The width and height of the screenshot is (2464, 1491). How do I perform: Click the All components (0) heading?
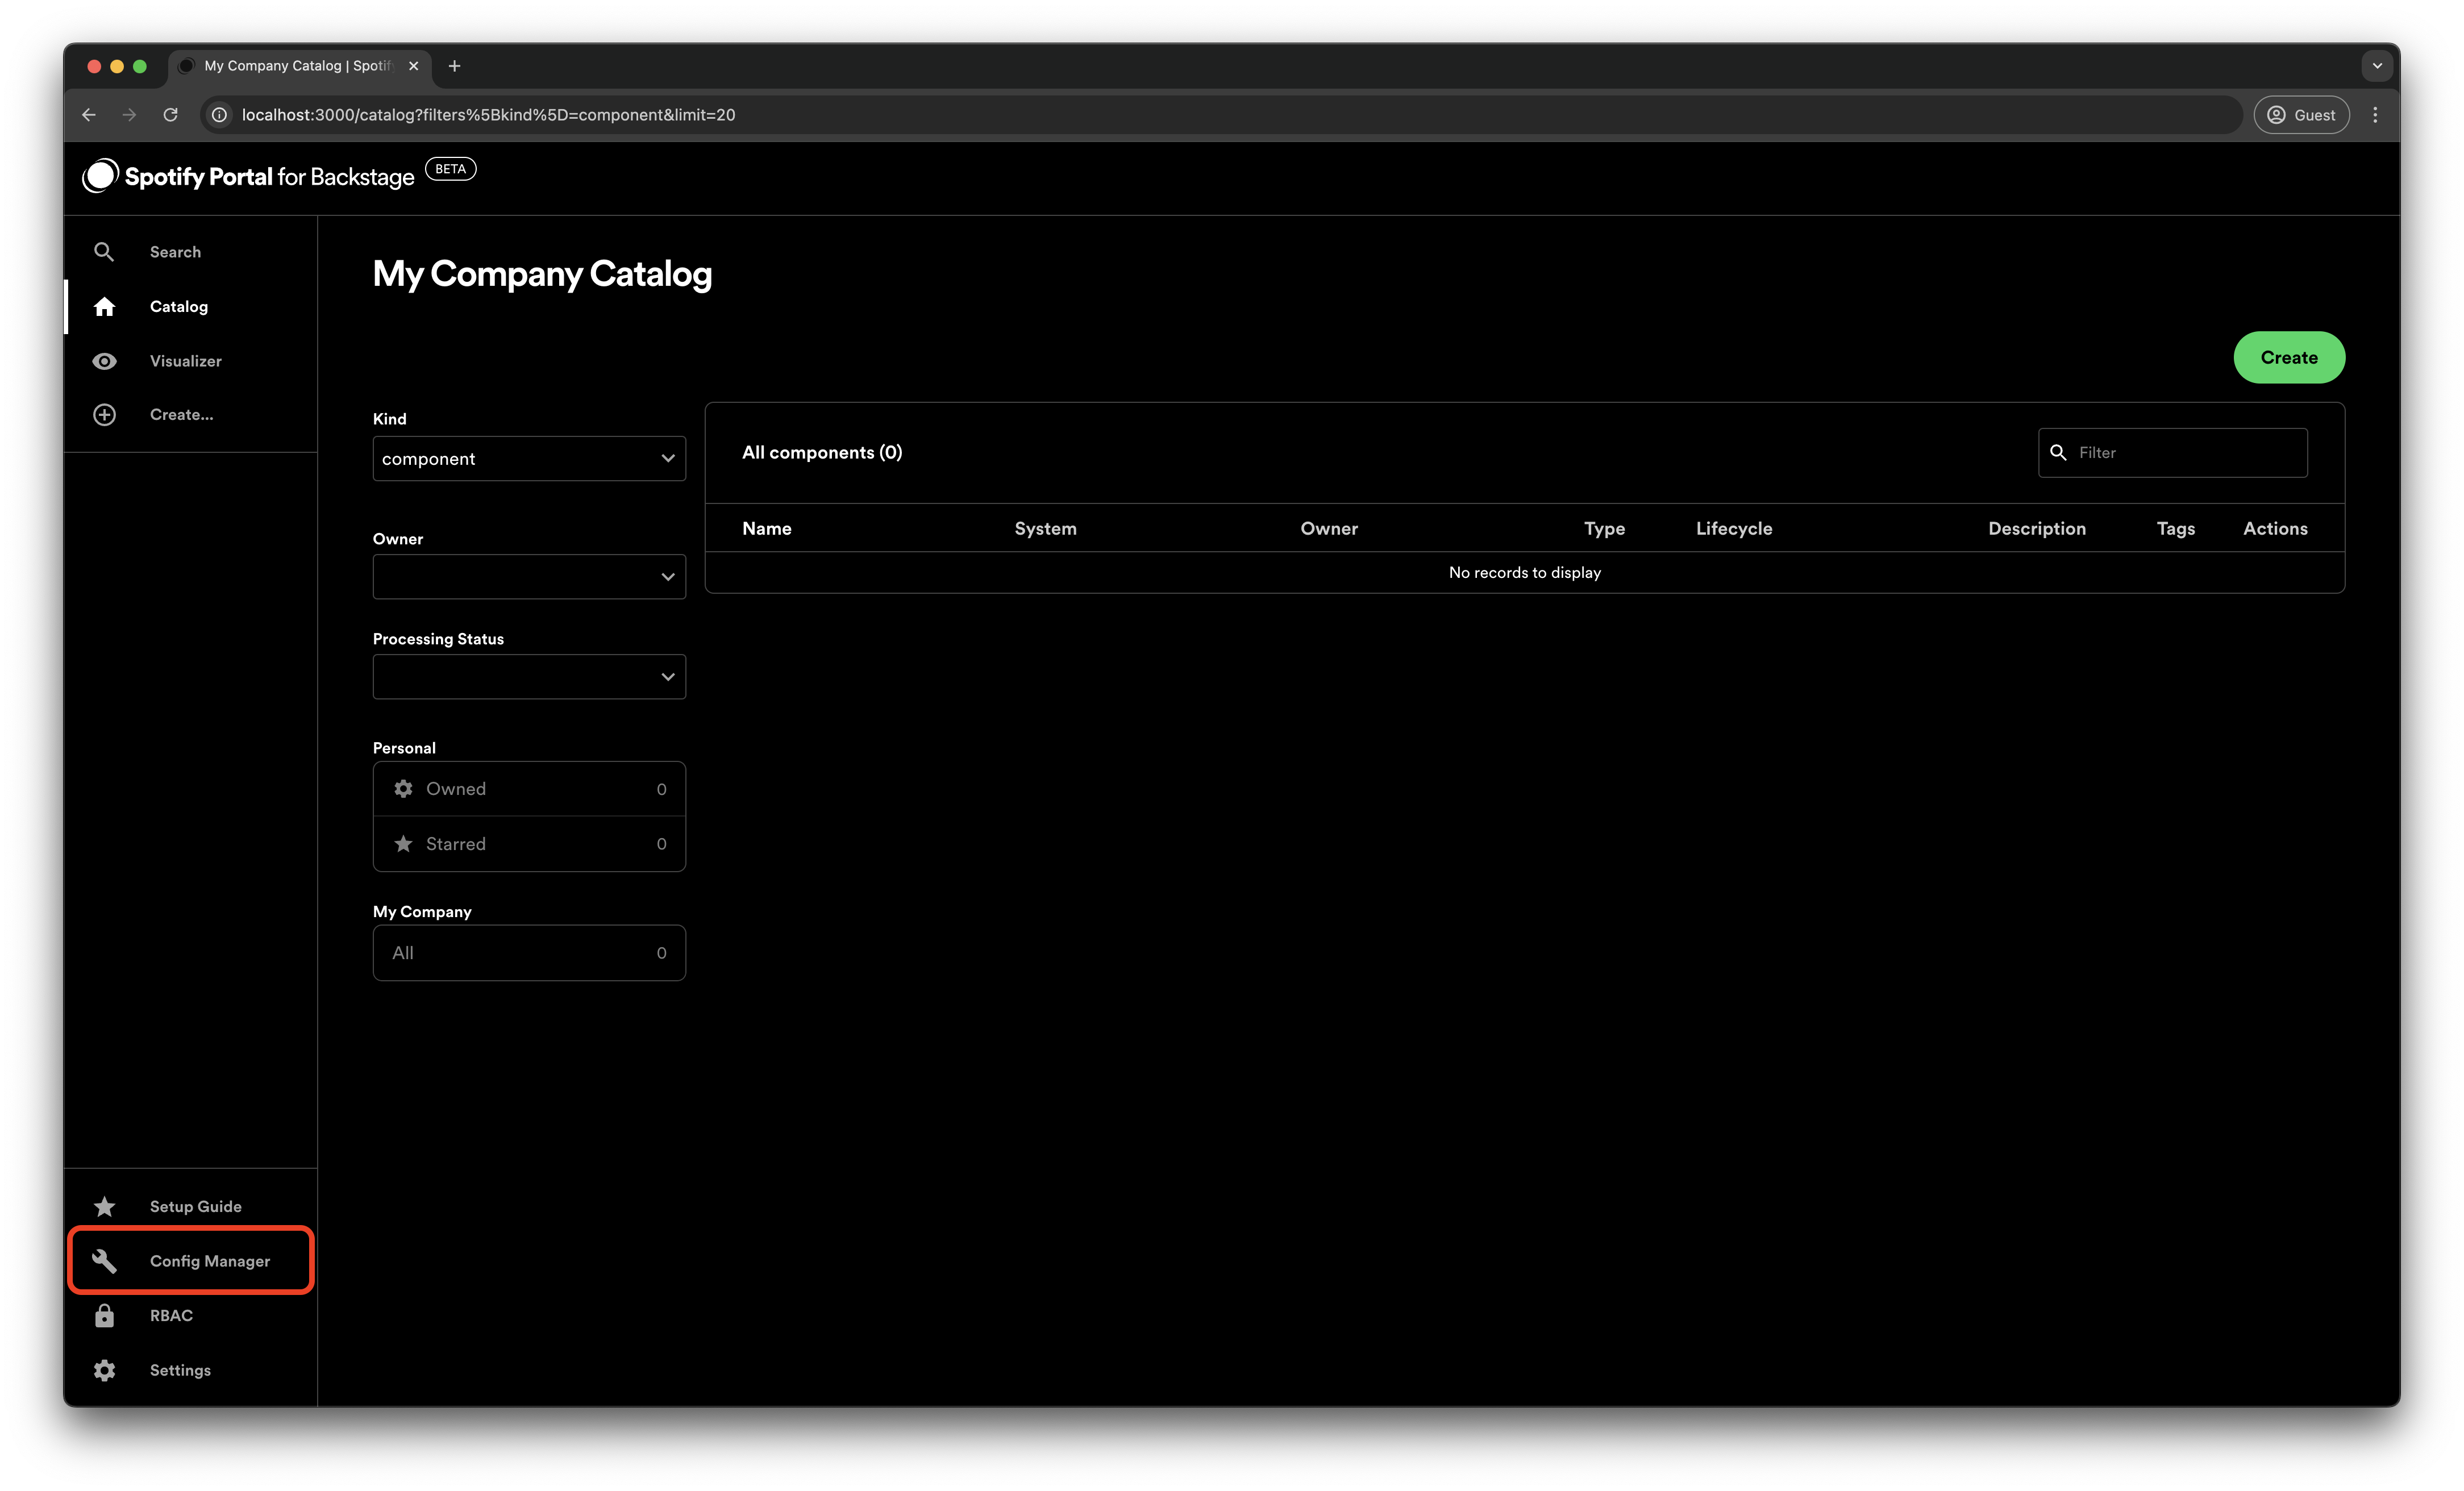[x=822, y=453]
